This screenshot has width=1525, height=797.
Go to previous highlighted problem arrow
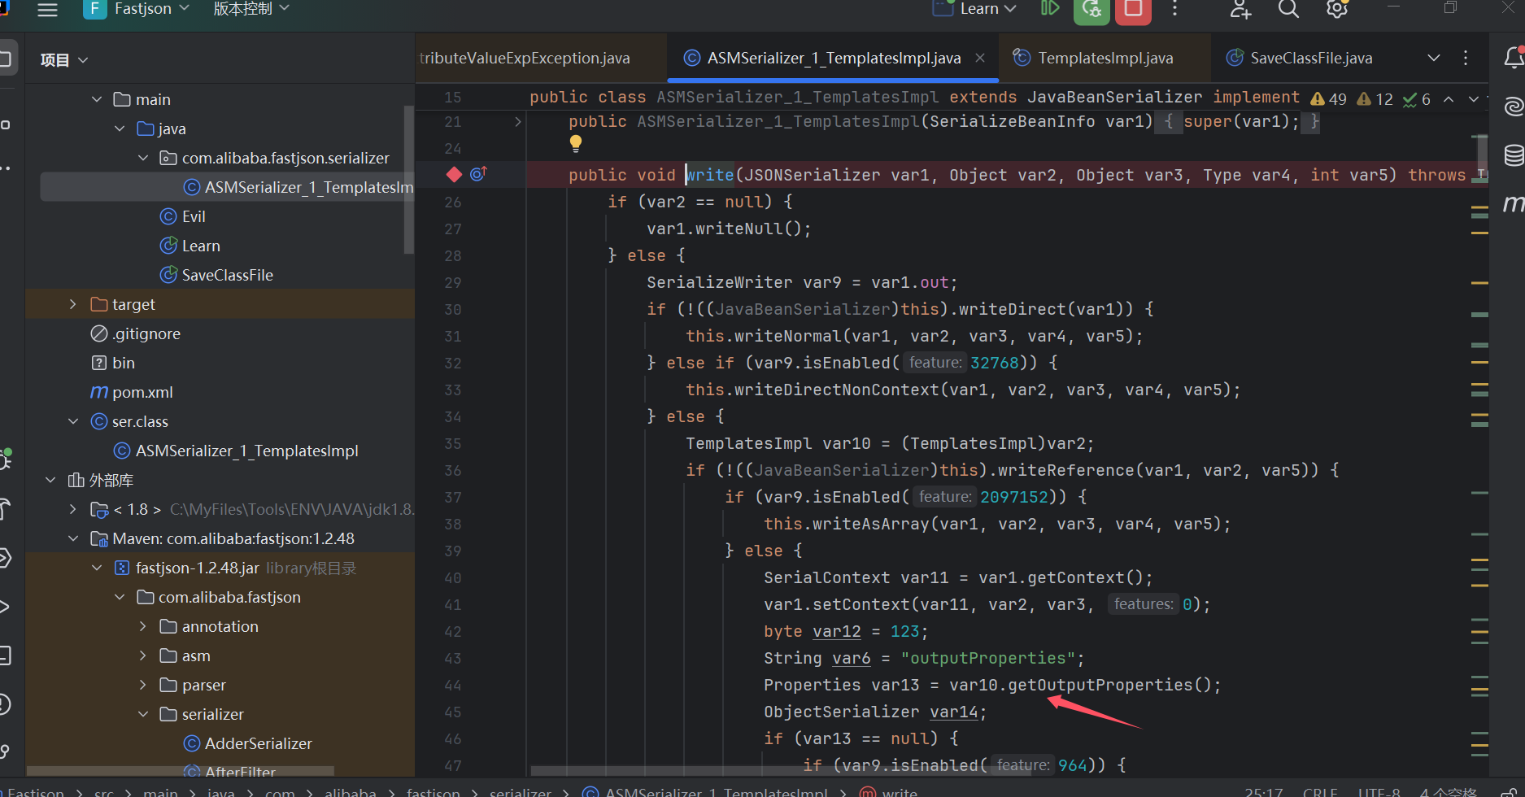click(x=1449, y=99)
